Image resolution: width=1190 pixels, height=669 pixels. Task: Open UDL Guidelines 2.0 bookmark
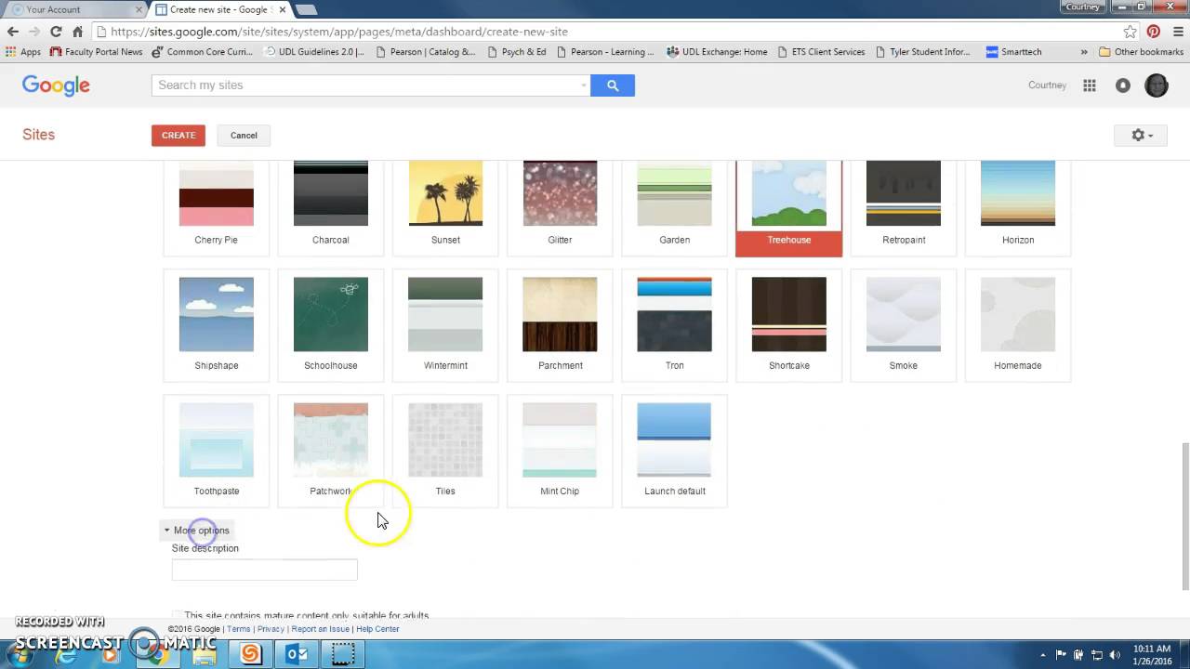coord(316,52)
